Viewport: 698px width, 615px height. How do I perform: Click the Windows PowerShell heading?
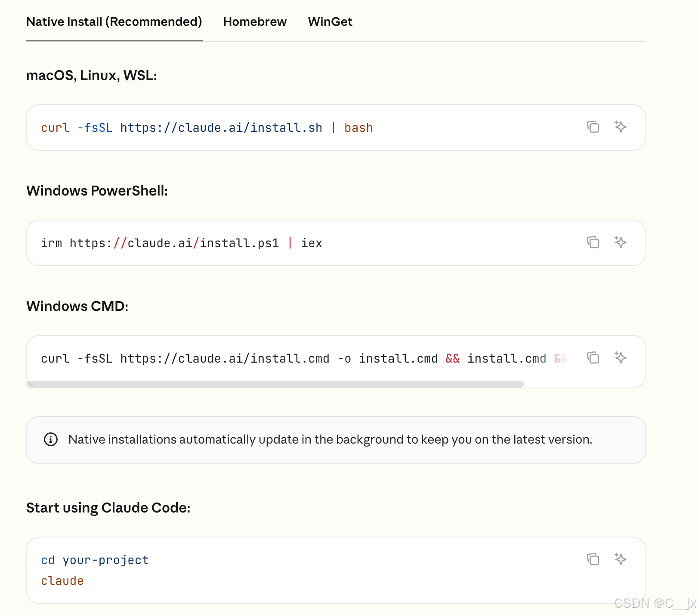click(x=97, y=191)
